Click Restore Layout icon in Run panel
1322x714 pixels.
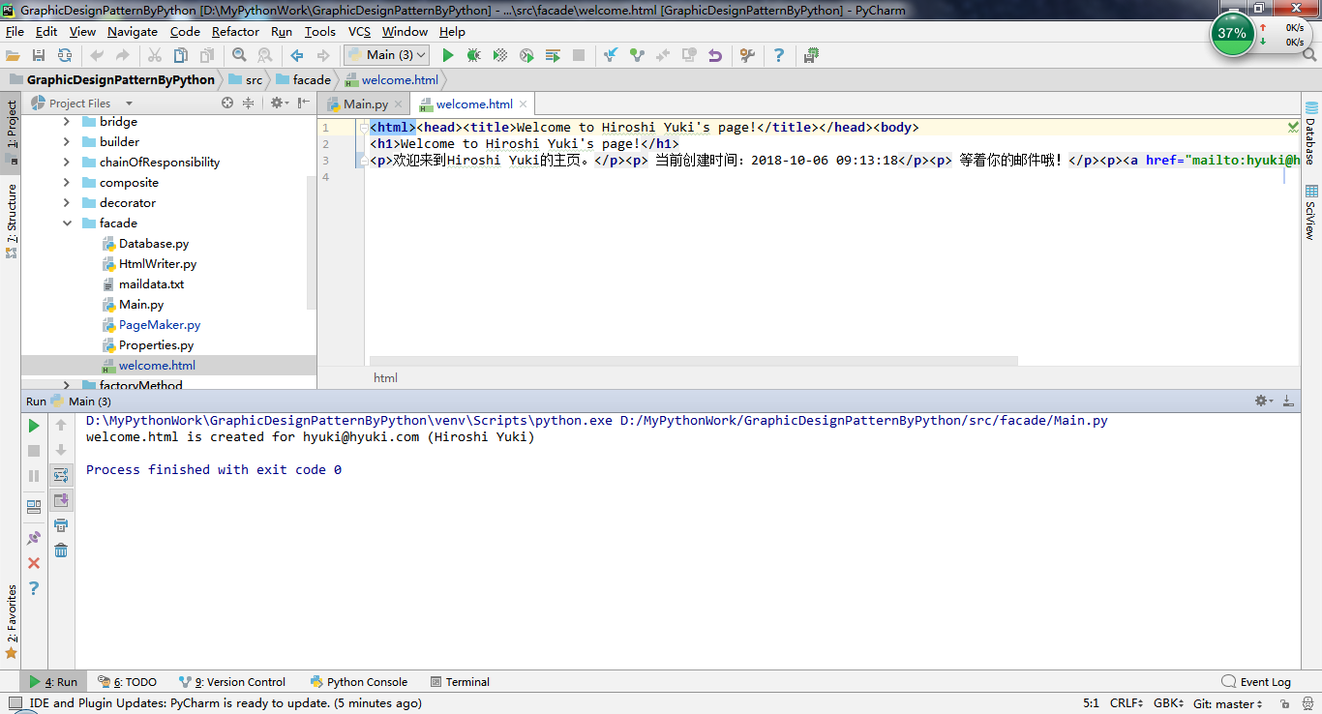pos(34,506)
